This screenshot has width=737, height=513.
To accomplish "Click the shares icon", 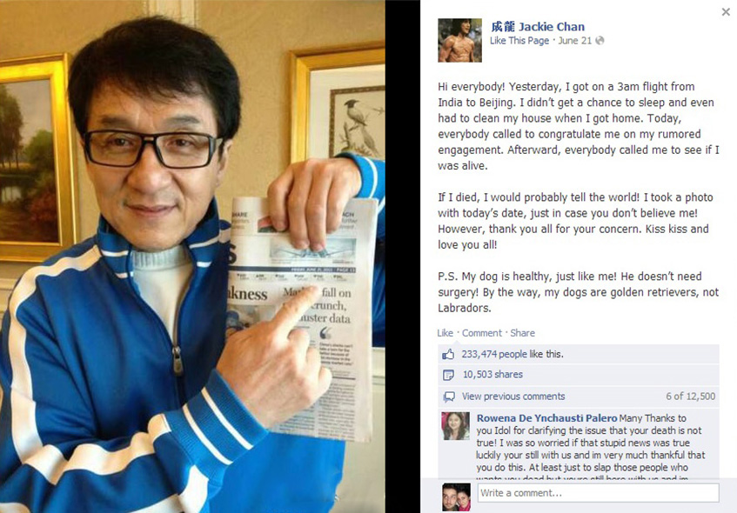I will click(x=448, y=375).
